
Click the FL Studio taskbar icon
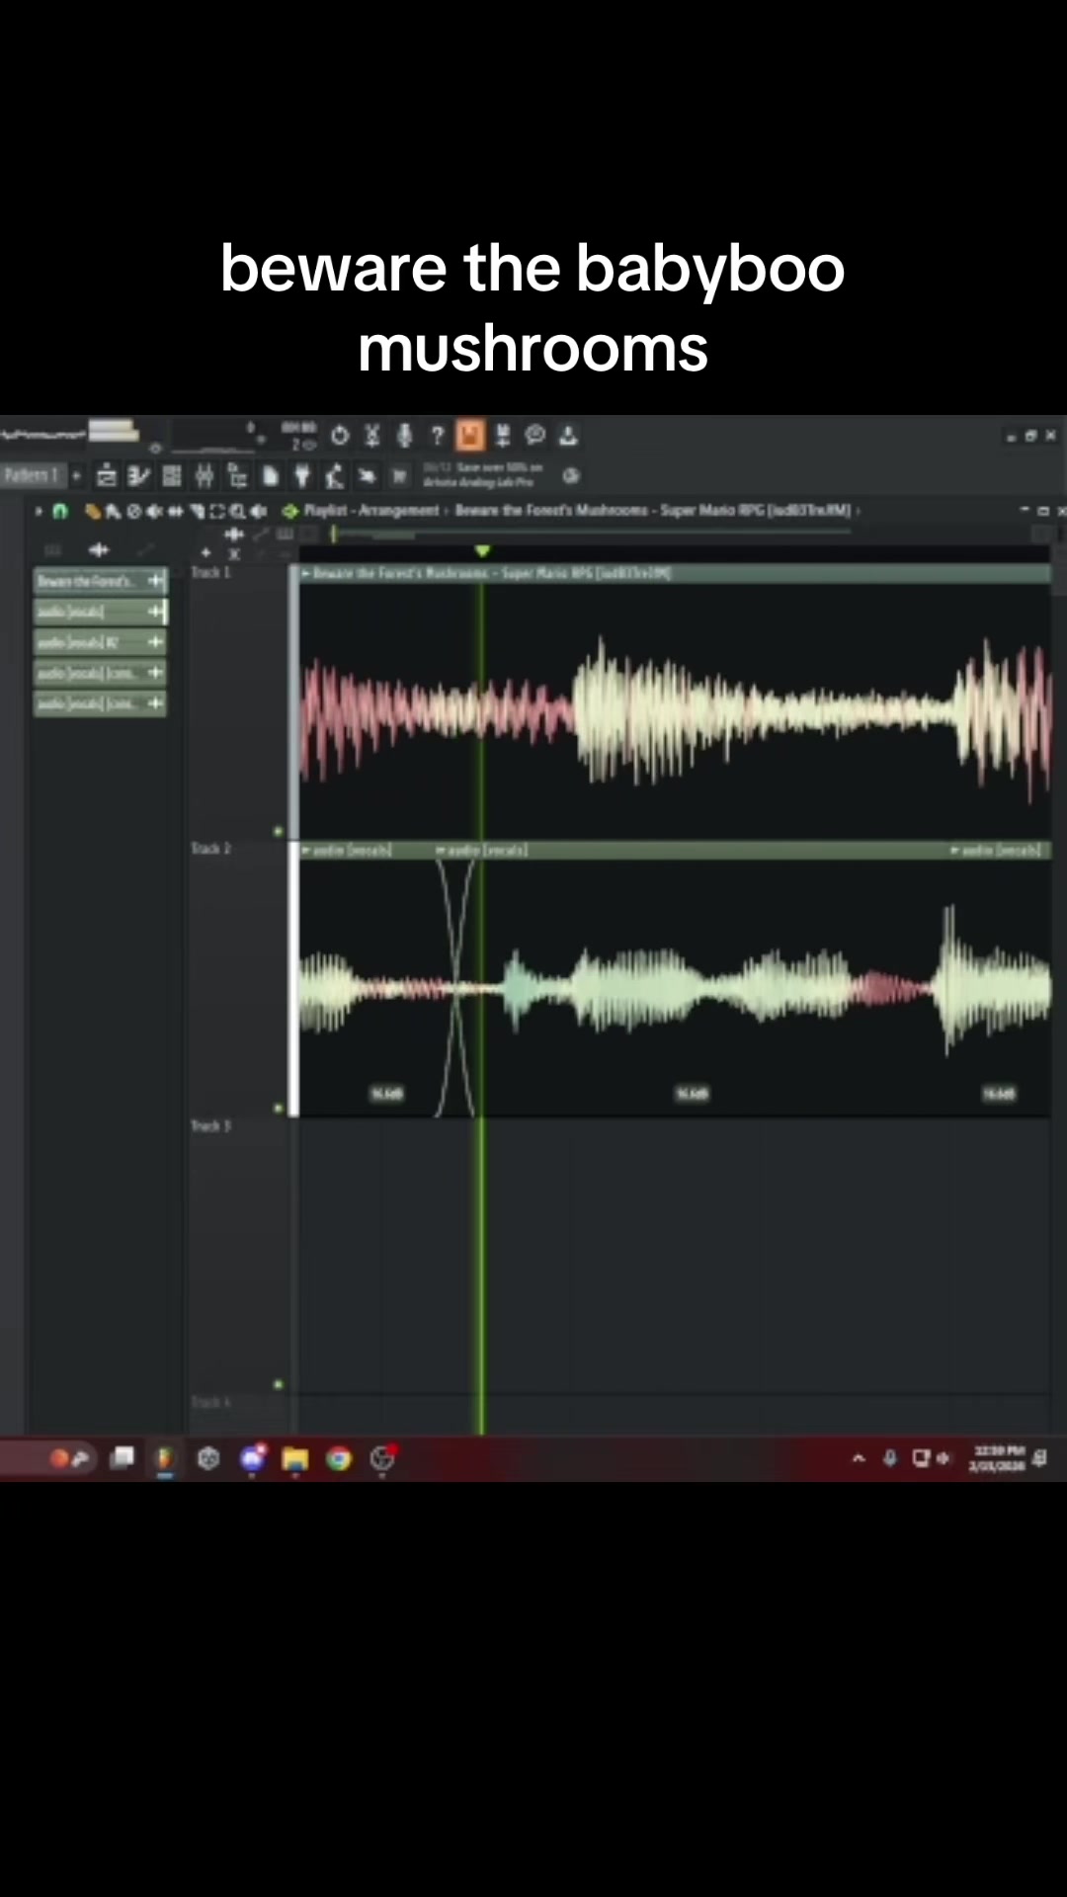165,1459
